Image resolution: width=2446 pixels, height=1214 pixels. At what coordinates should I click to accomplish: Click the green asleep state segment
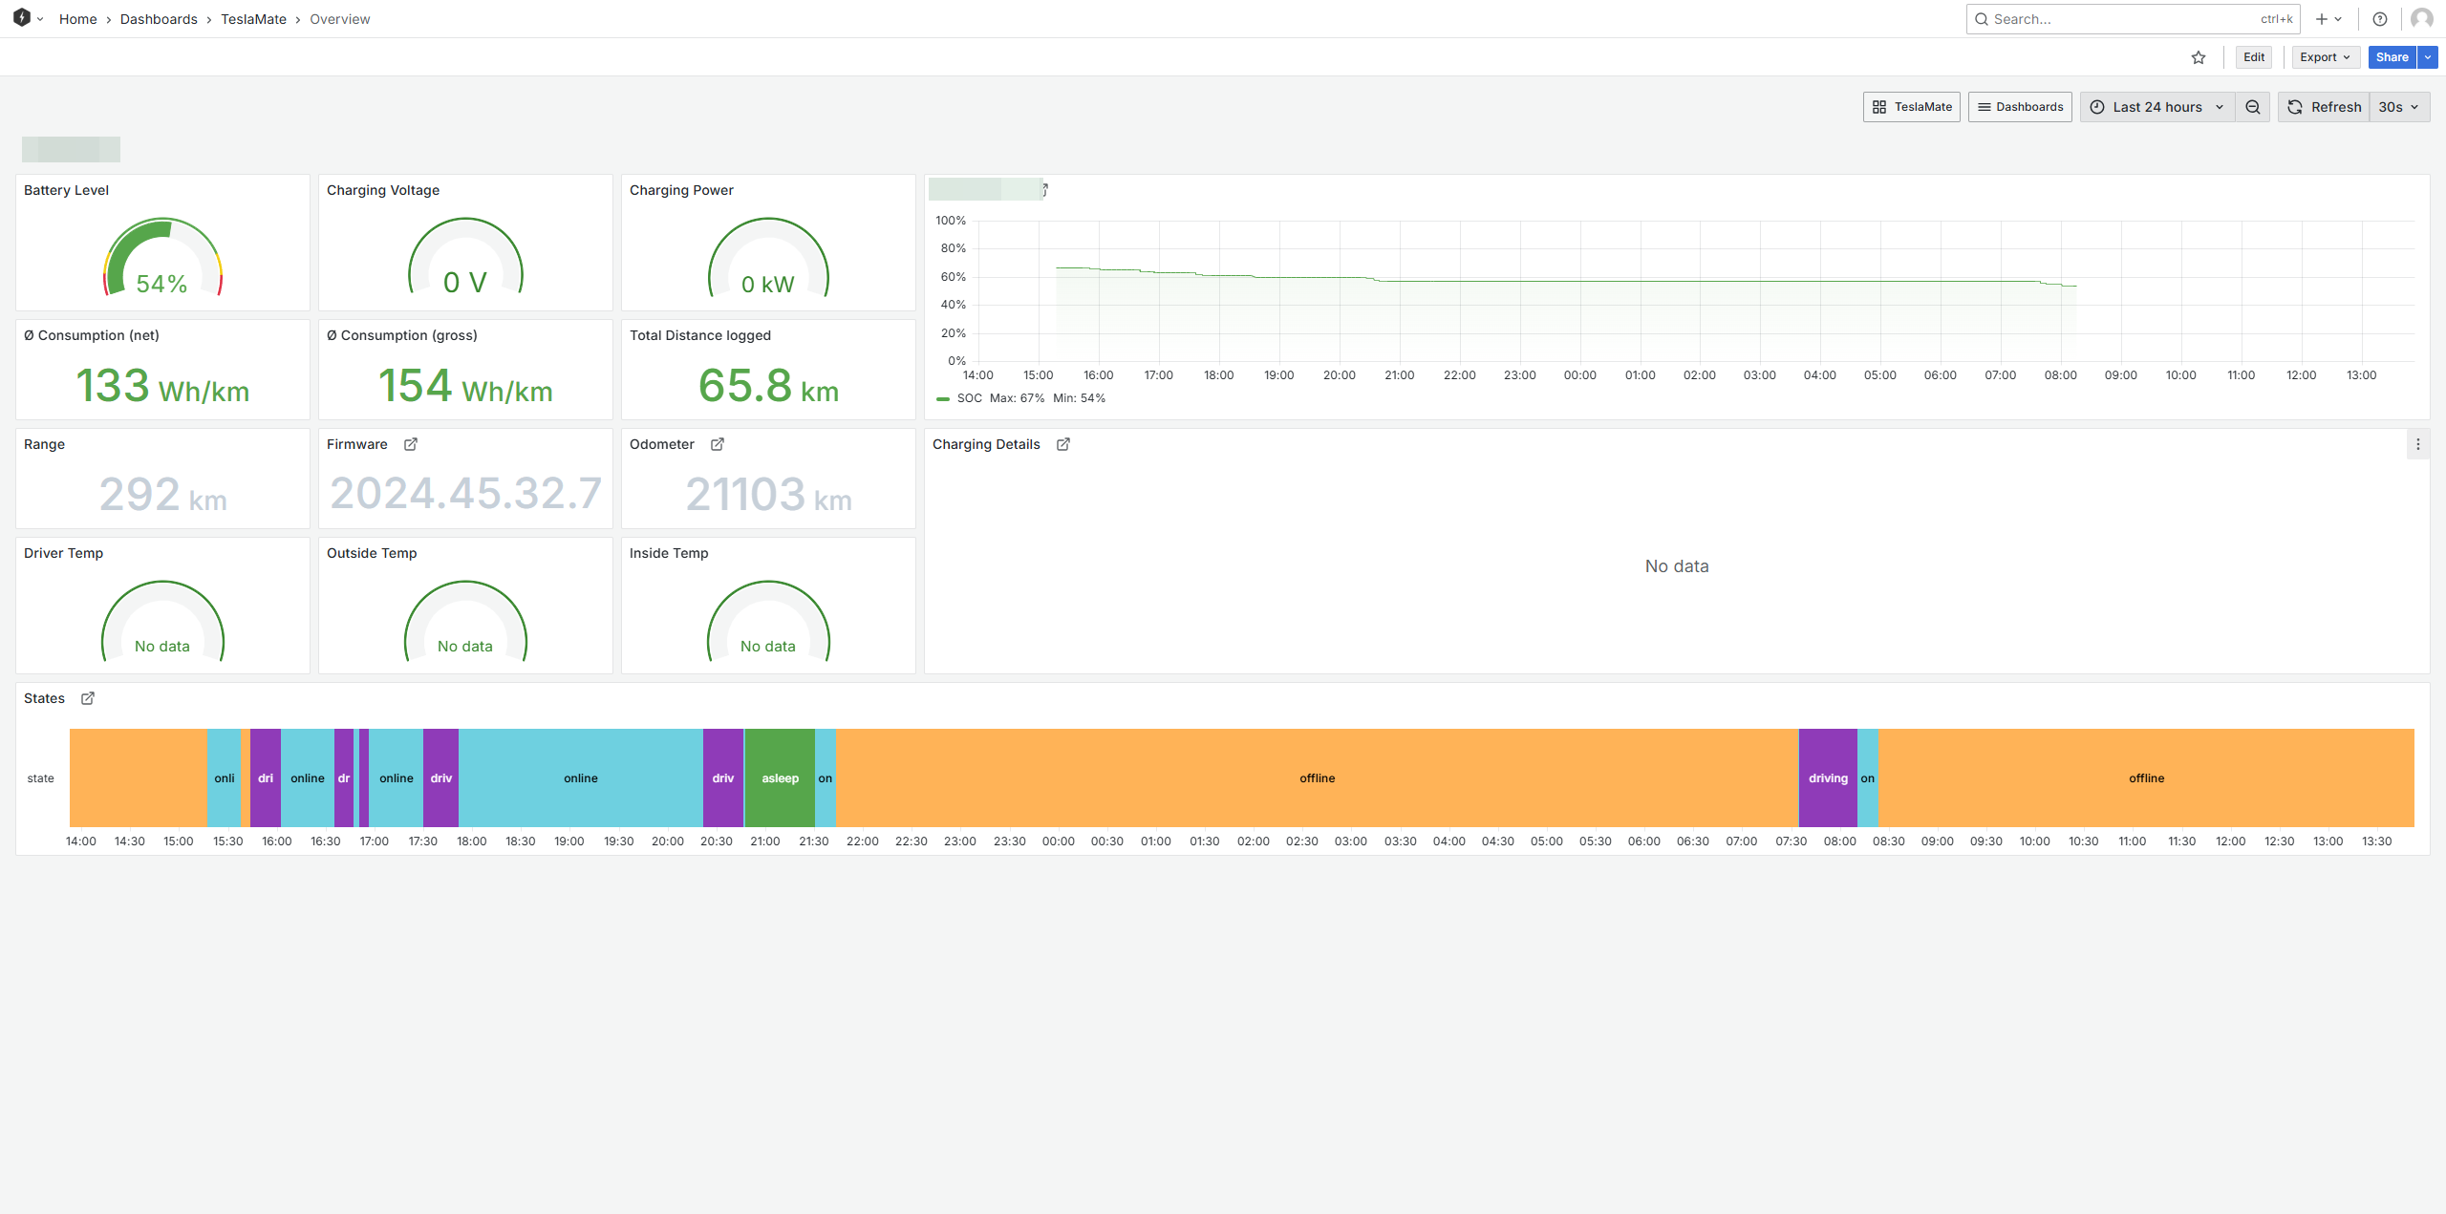pos(780,777)
